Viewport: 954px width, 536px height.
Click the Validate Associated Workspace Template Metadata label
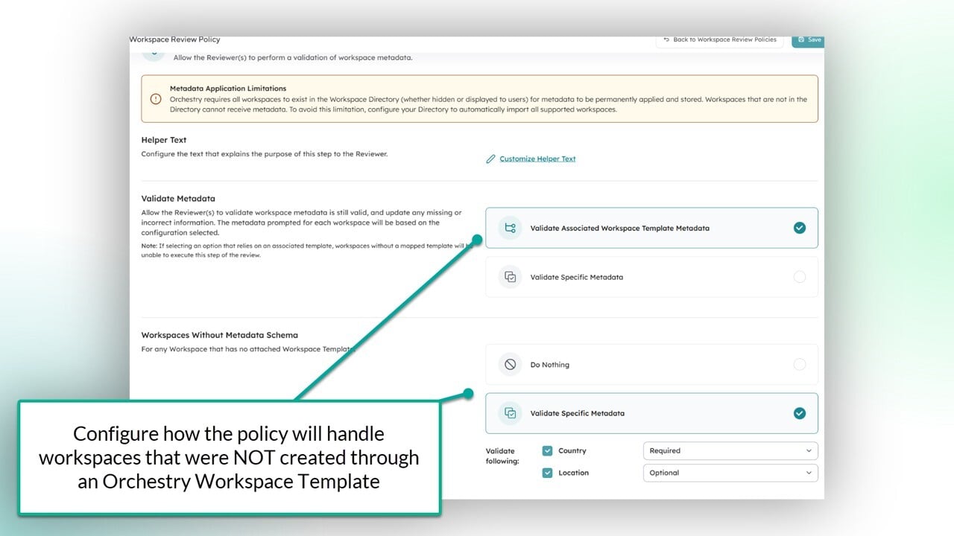pos(620,228)
